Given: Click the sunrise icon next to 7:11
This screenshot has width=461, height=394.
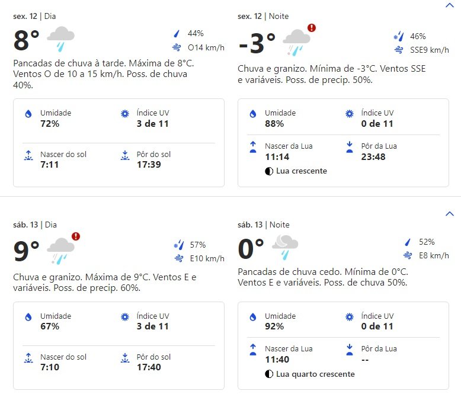Looking at the screenshot, I should point(28,155).
